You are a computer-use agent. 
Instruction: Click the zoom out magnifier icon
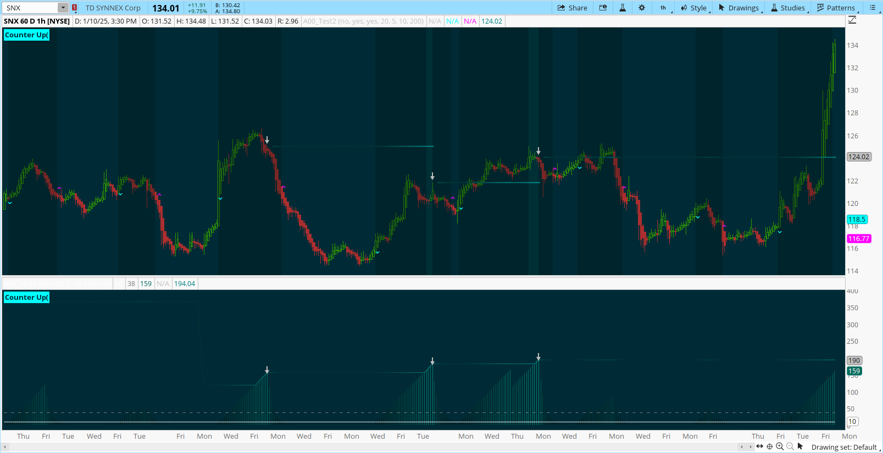point(790,446)
